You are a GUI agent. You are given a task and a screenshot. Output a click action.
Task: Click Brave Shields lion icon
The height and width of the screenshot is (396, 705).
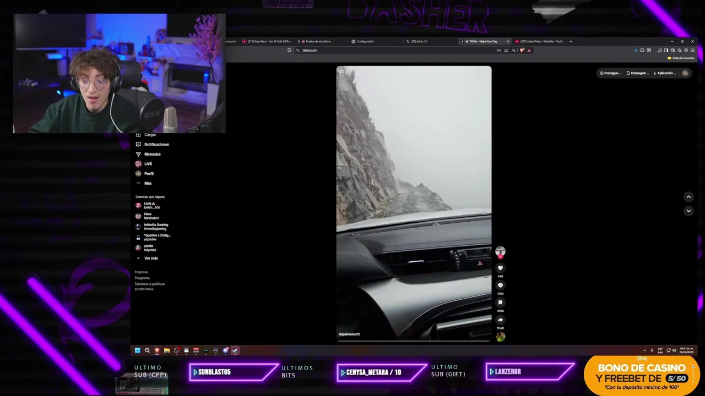tap(522, 50)
